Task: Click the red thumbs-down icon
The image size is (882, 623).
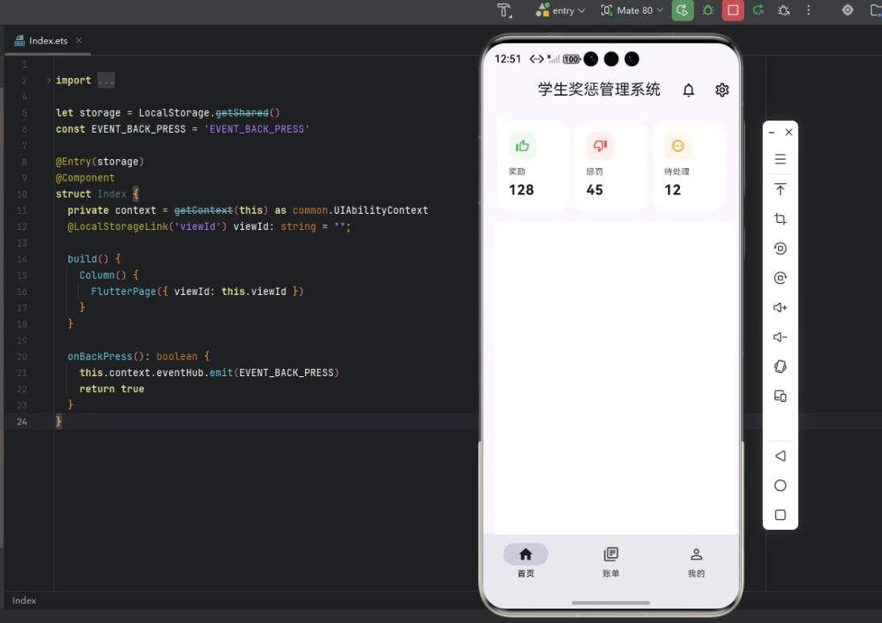Action: pos(600,146)
